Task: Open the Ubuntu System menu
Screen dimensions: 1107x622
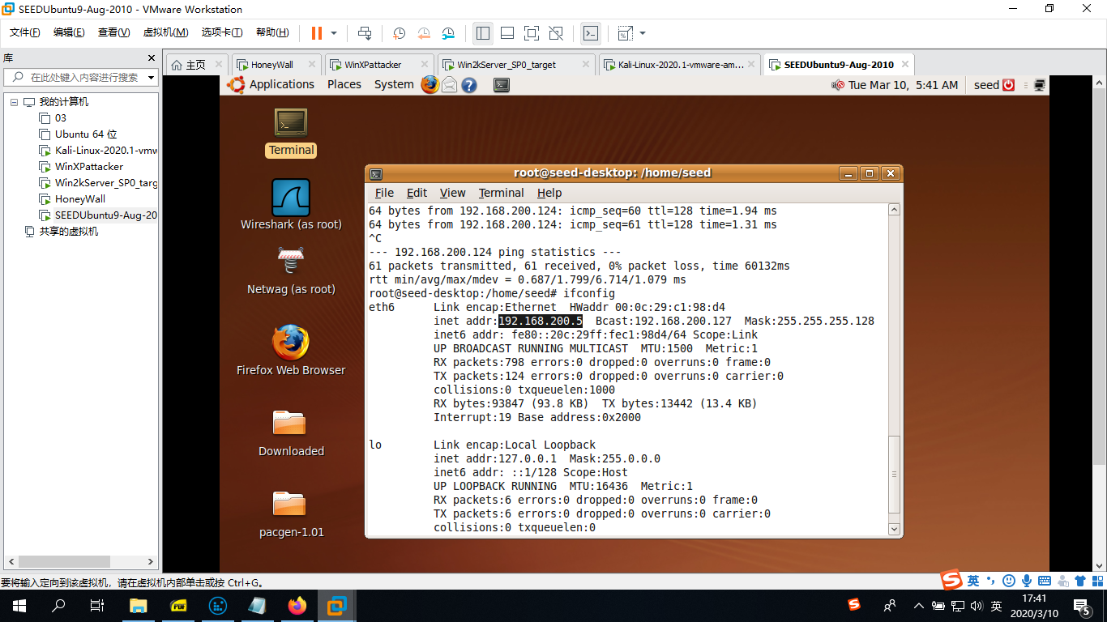Action: pos(394,84)
